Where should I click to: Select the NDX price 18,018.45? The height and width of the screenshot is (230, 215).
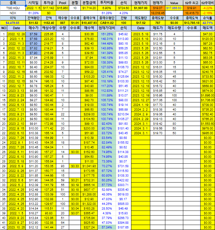click(158, 13)
